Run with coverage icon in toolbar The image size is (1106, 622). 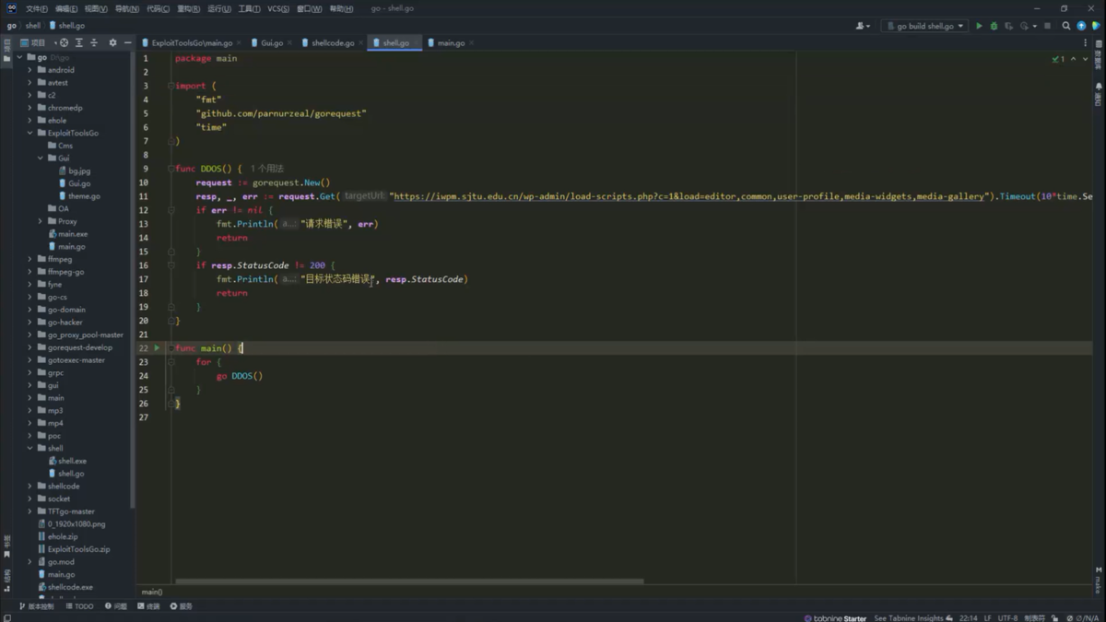pos(1008,26)
